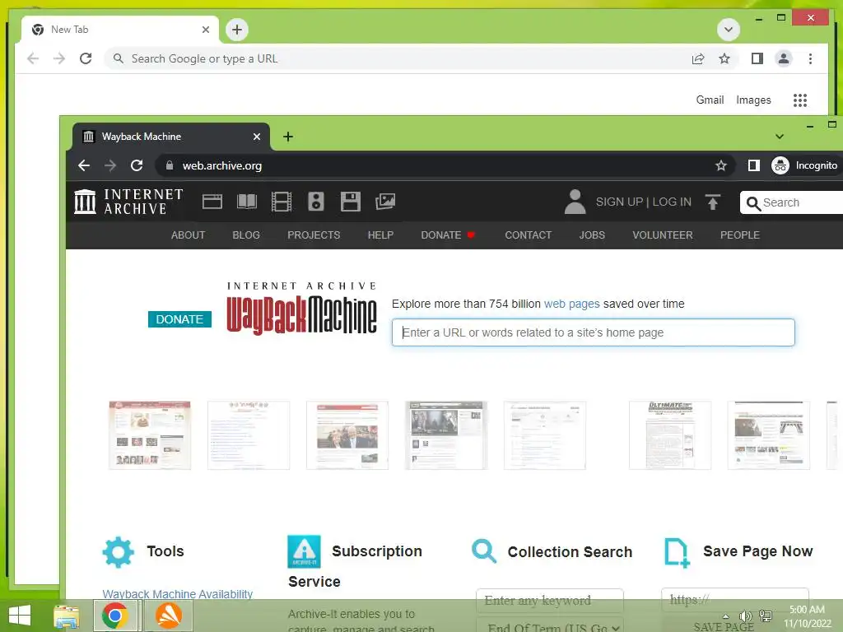Click Chrome icon in taskbar
The image size is (843, 632).
[x=115, y=616]
